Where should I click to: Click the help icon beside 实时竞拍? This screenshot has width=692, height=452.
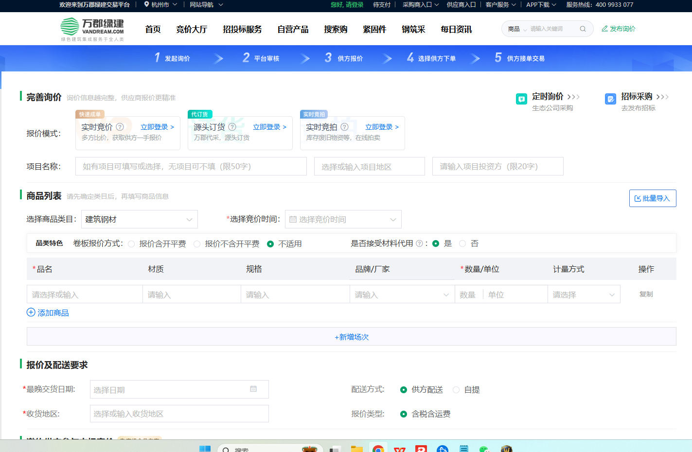[x=344, y=127]
